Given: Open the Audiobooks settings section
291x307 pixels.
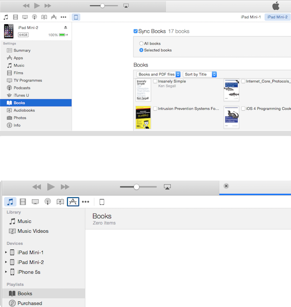Looking at the screenshot, I should tap(36, 110).
